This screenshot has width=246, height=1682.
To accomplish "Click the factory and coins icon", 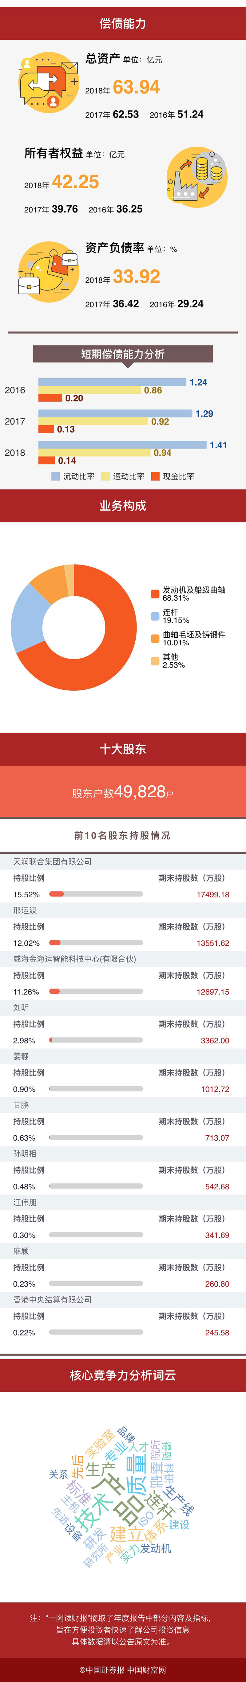I will [197, 177].
